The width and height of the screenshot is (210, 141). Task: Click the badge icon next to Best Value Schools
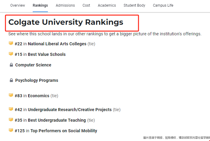coord(11,54)
